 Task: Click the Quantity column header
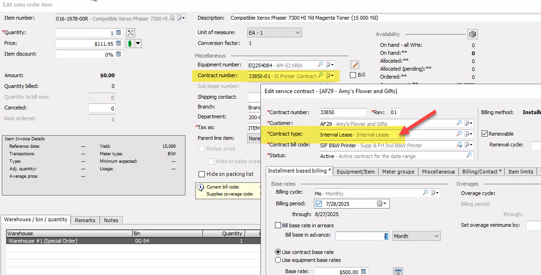[224, 234]
